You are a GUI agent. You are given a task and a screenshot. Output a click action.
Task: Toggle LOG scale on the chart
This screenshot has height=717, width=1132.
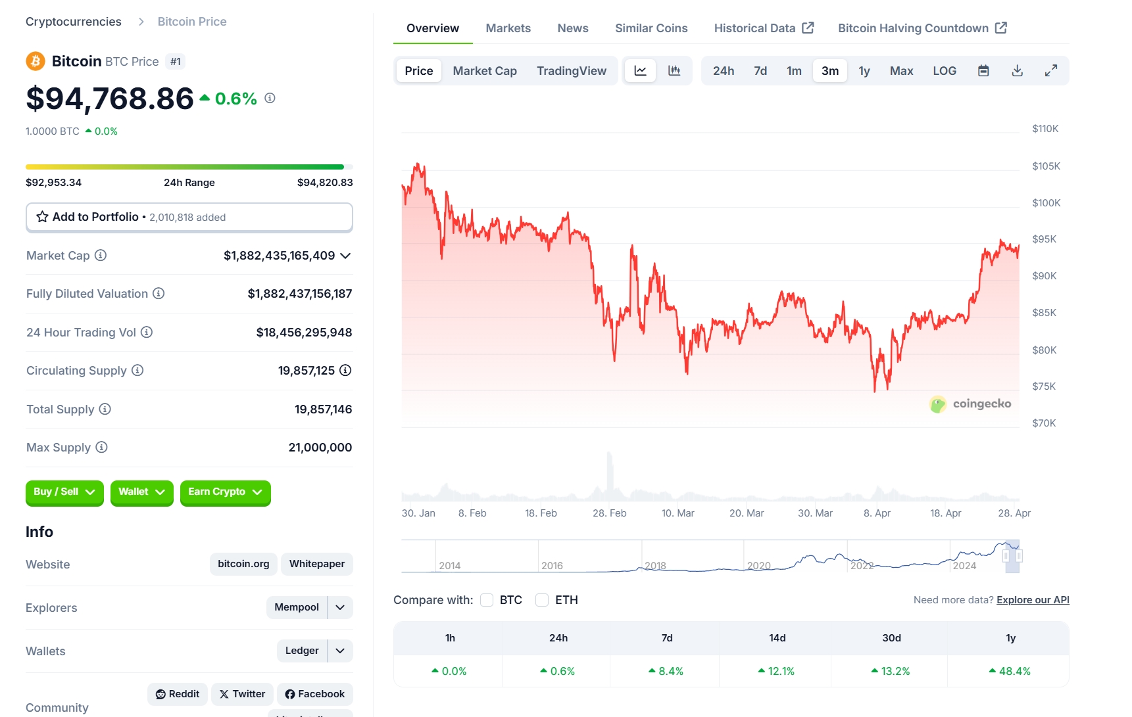[945, 70]
